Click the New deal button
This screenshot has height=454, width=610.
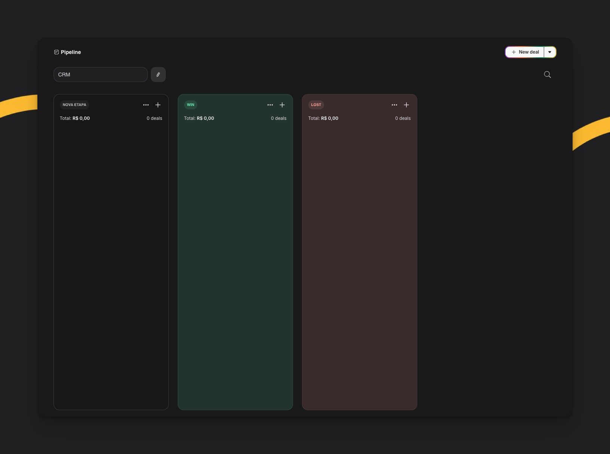point(525,52)
